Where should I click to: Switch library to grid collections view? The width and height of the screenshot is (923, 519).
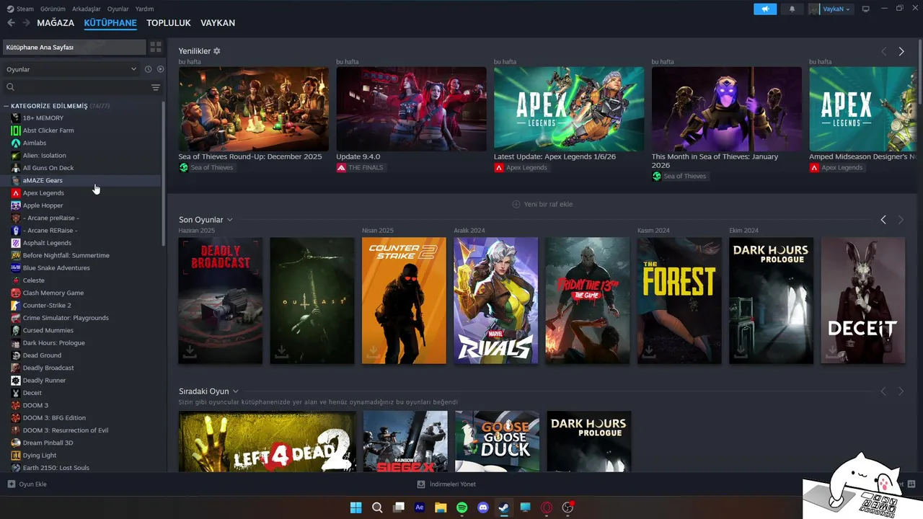156,47
